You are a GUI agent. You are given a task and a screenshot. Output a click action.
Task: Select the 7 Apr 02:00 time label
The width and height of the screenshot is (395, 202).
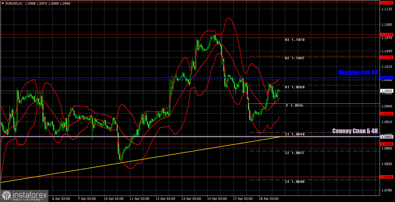[87, 199]
